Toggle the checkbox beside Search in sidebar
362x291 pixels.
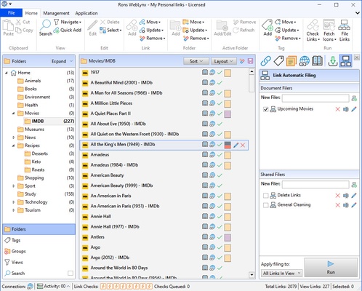point(71,274)
